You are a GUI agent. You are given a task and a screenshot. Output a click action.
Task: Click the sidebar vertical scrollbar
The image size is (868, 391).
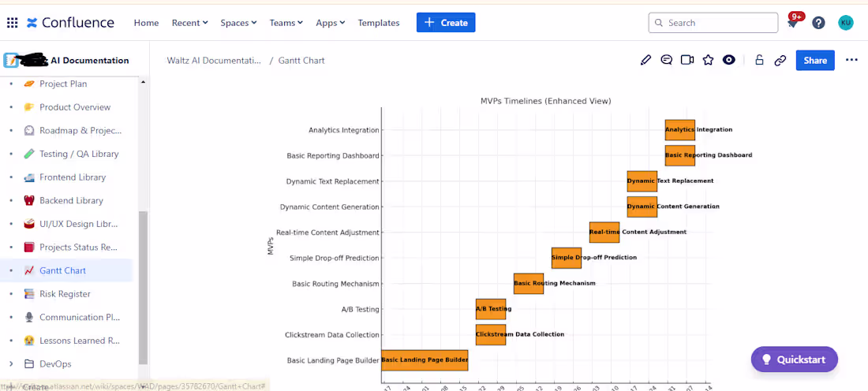pos(143,284)
